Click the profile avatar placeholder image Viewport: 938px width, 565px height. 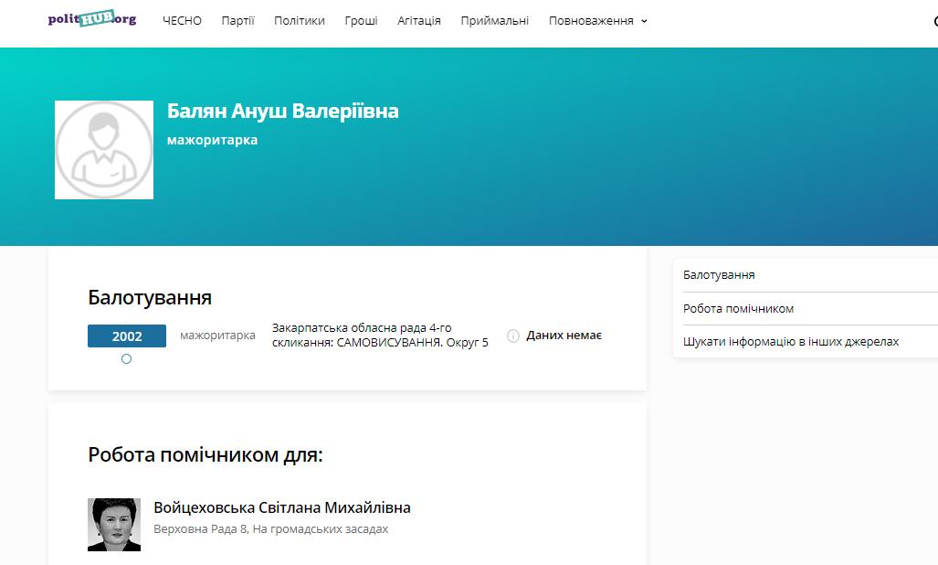tap(104, 150)
